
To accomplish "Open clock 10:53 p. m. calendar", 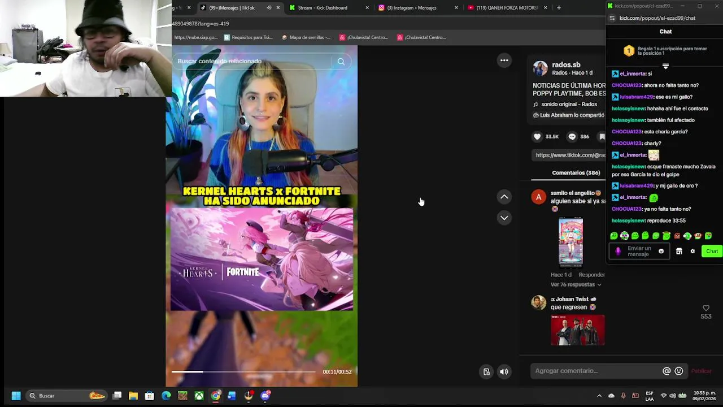I will pyautogui.click(x=704, y=396).
